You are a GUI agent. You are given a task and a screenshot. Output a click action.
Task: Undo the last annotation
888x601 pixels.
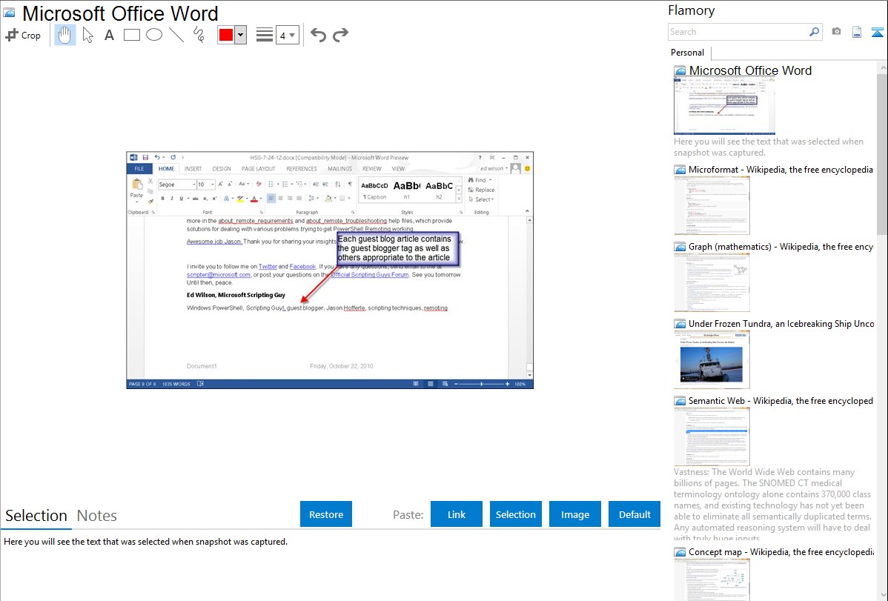(x=318, y=35)
